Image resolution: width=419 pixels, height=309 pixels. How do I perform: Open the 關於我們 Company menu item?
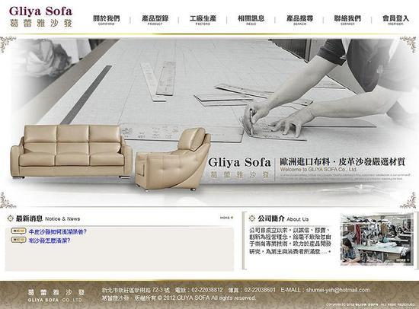(x=107, y=20)
